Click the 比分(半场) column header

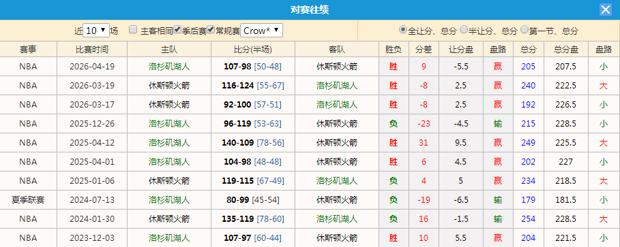pyautogui.click(x=253, y=49)
